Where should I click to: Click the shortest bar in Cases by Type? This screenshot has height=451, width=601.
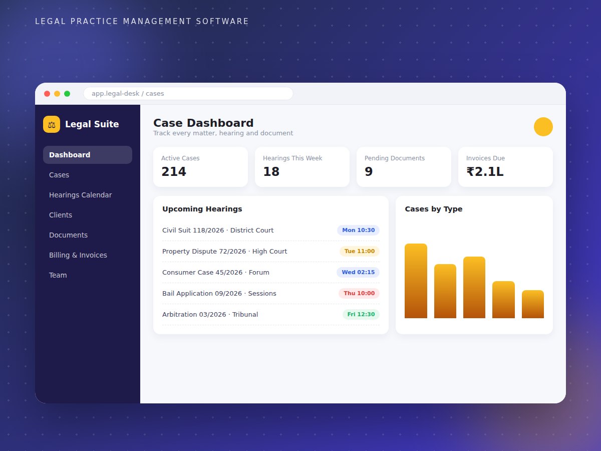(x=533, y=304)
